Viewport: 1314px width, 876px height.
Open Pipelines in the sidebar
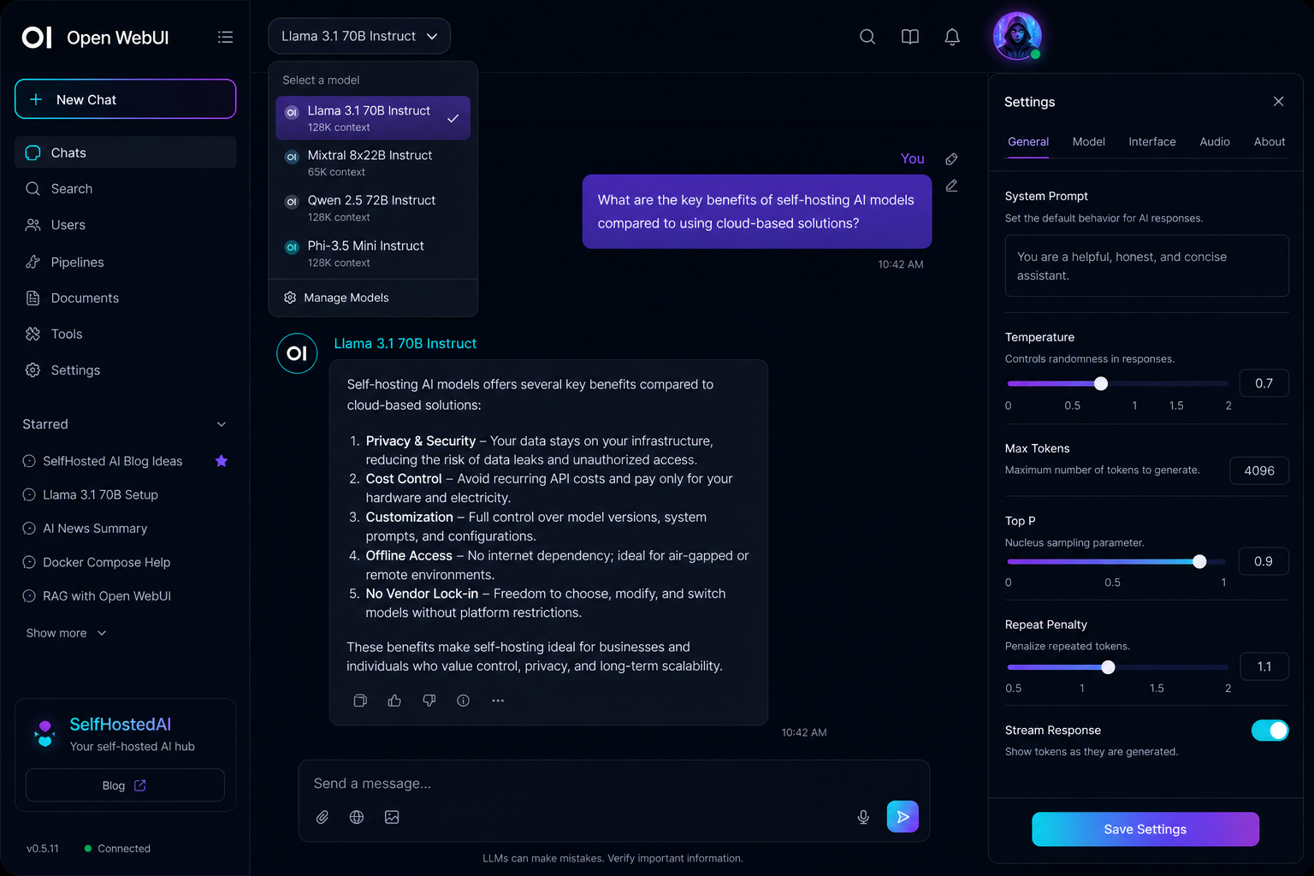(x=126, y=262)
